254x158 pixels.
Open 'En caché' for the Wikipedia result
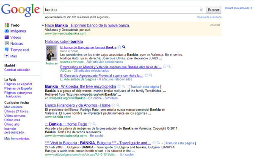pos(95,98)
